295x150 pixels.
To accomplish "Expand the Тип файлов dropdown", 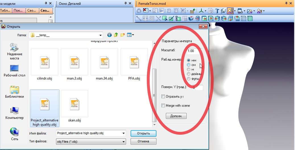I will [x=124, y=142].
